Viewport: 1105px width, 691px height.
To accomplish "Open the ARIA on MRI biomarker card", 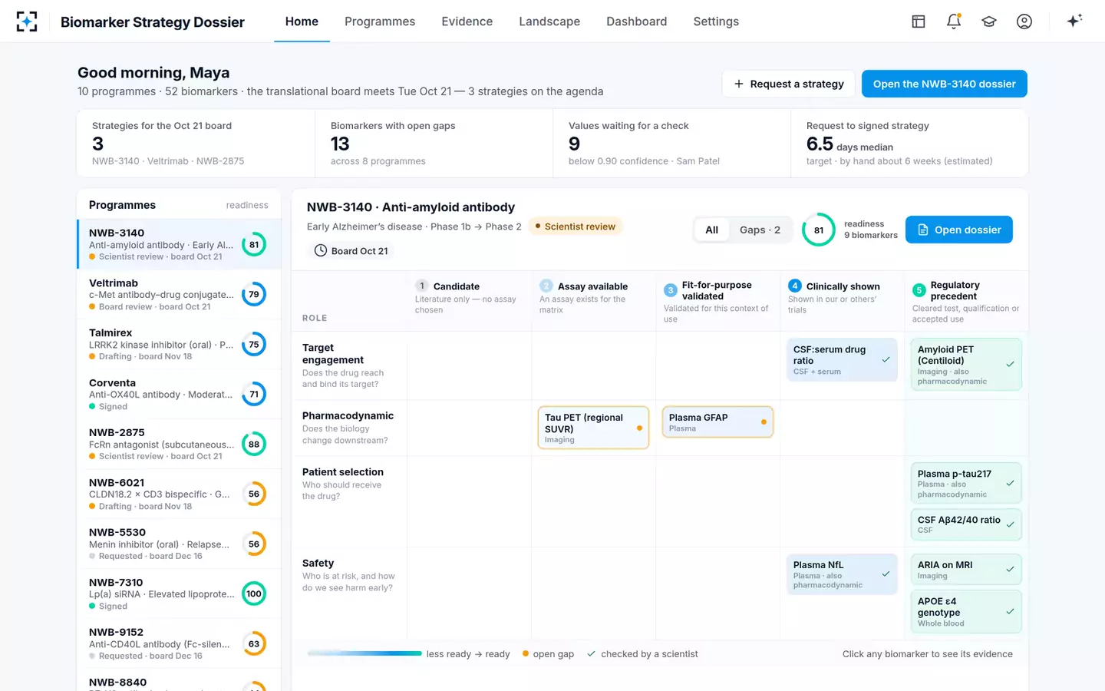I will coord(966,570).
